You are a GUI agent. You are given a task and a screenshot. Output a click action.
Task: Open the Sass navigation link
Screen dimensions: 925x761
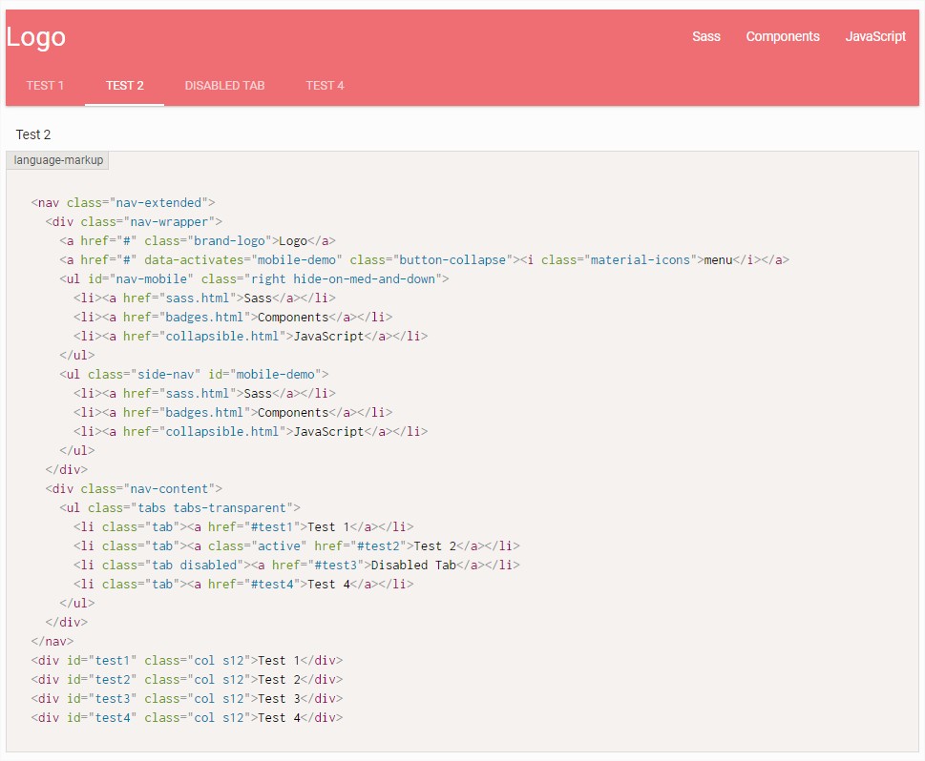705,37
